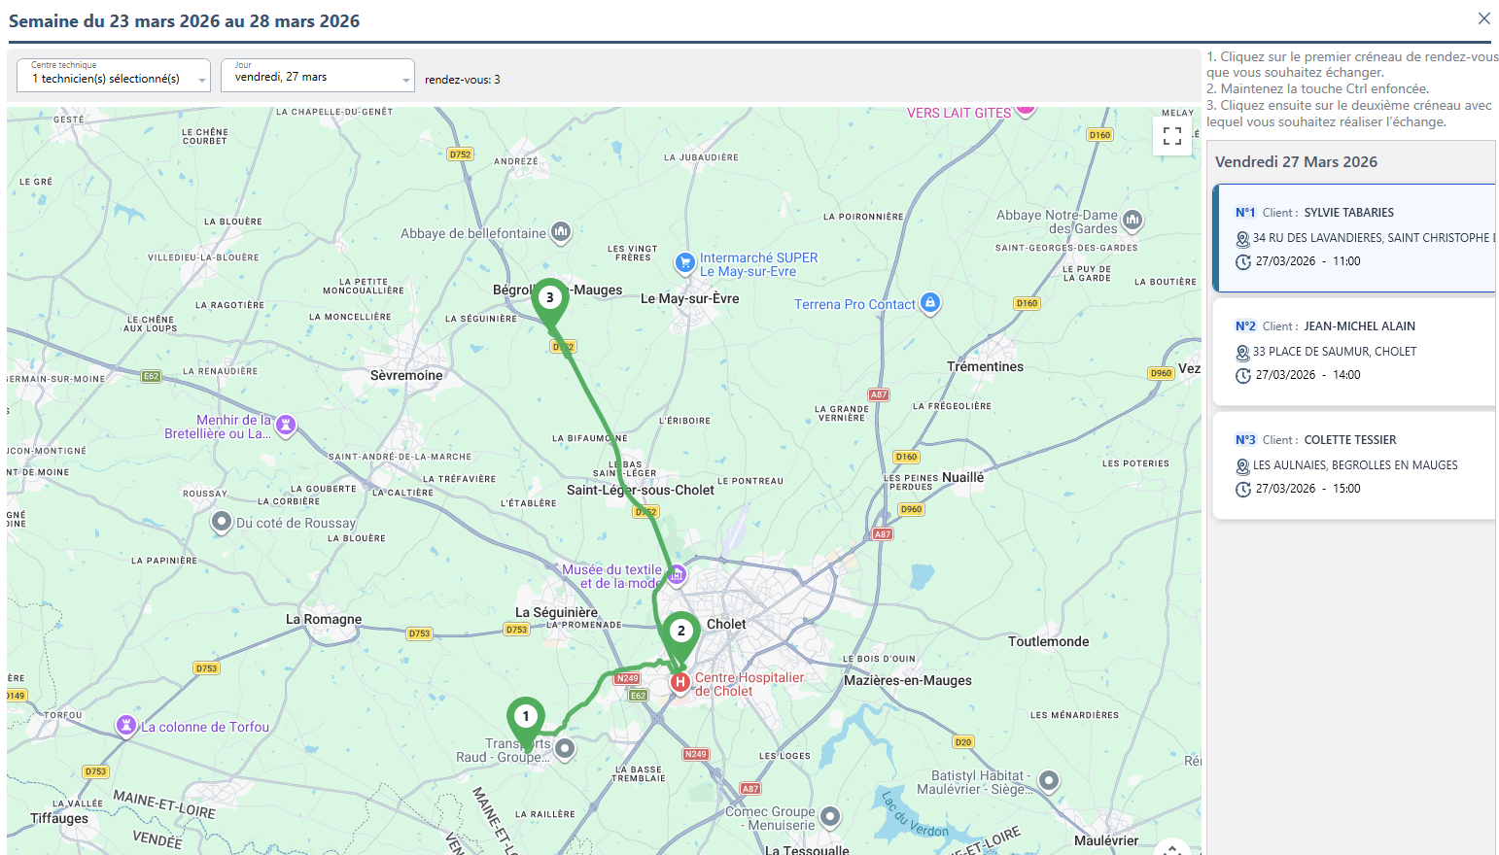
Task: Open Centre technique technician dropdown
Action: 114,75
